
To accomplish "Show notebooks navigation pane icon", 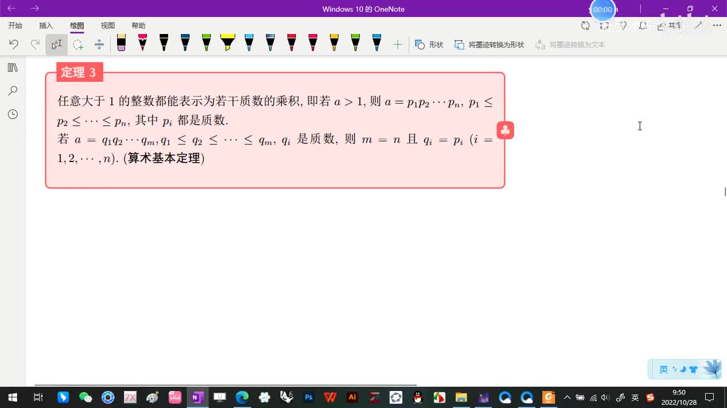I will click(12, 67).
